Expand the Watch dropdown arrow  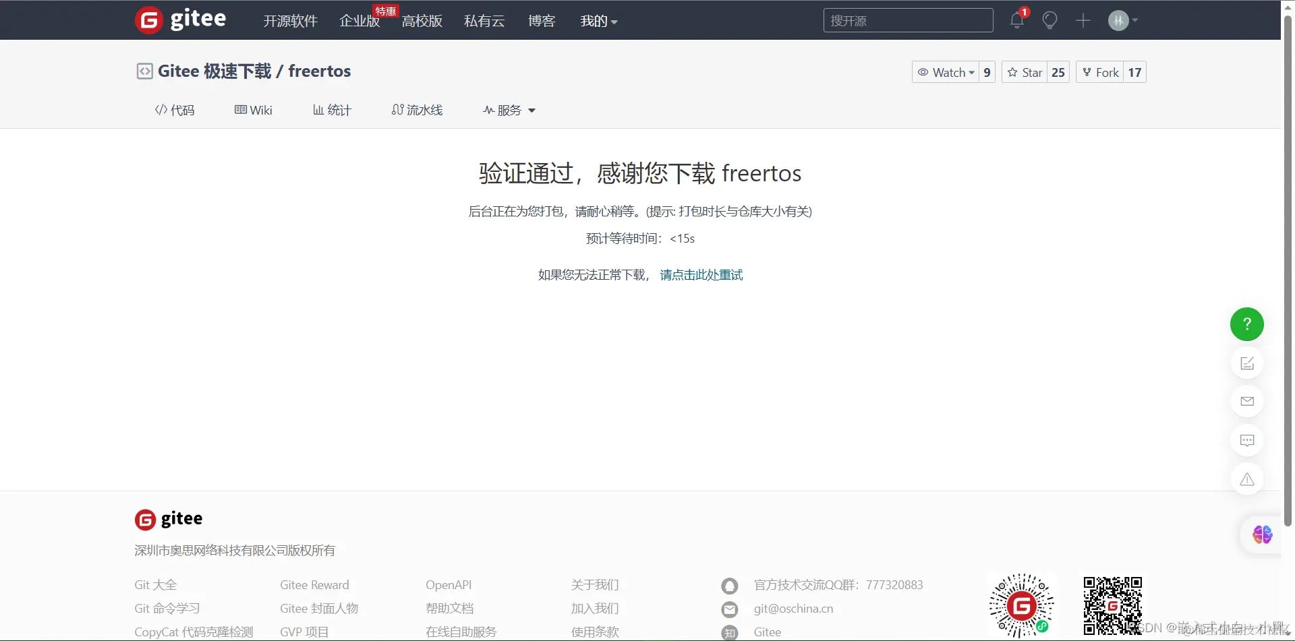(x=971, y=72)
